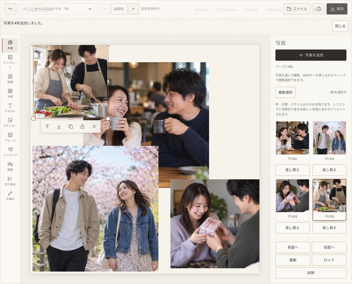The width and height of the screenshot is (352, 284).
Task: Open the フレーム tool
Action: 10,137
